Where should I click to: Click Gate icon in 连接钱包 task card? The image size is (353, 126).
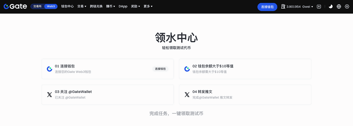tap(50, 69)
